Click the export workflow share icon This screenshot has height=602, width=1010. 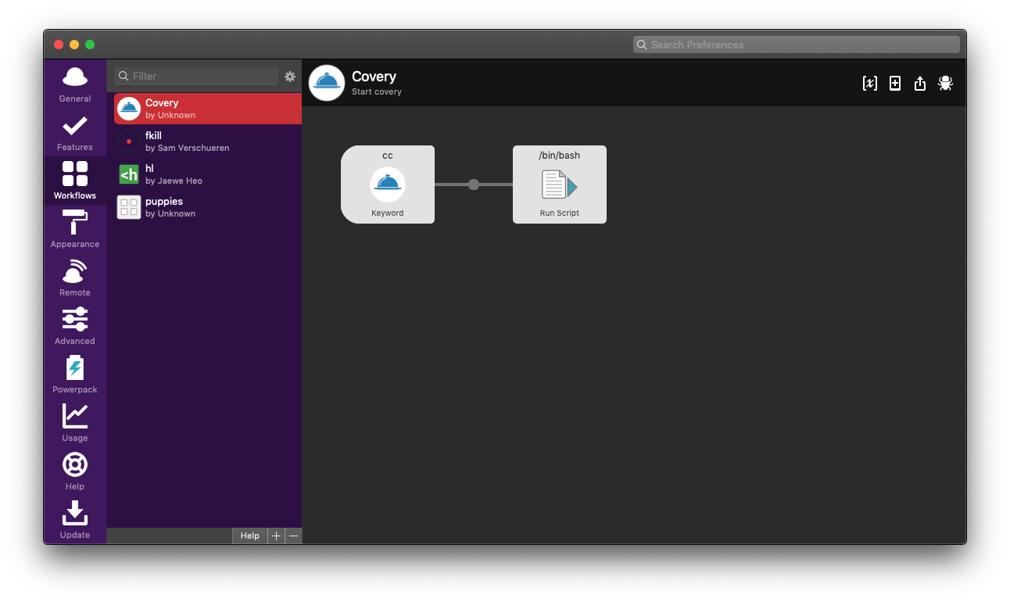pos(920,83)
